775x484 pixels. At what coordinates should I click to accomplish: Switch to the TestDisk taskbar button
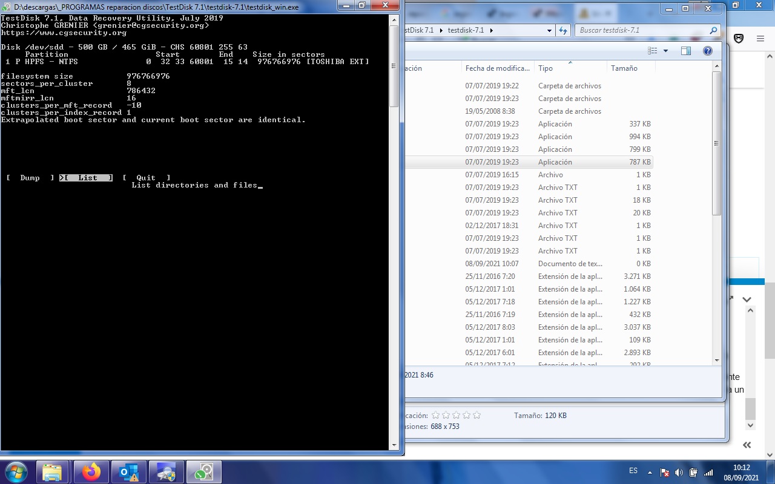click(204, 472)
